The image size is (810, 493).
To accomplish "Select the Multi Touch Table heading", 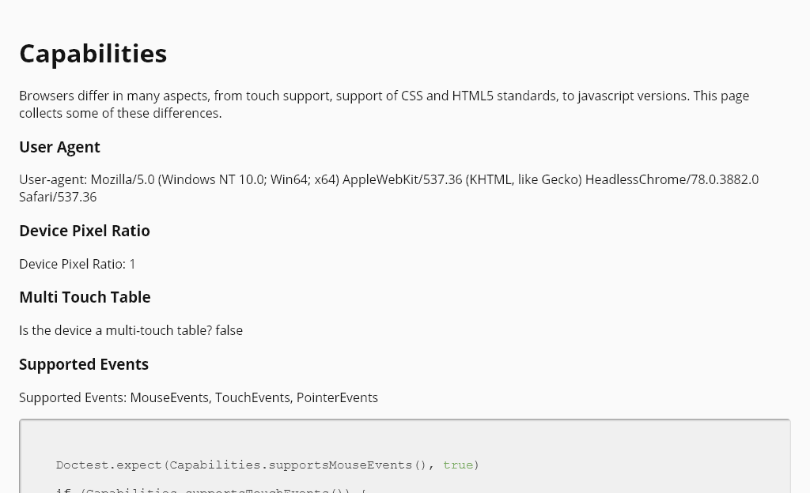I will coord(85,297).
